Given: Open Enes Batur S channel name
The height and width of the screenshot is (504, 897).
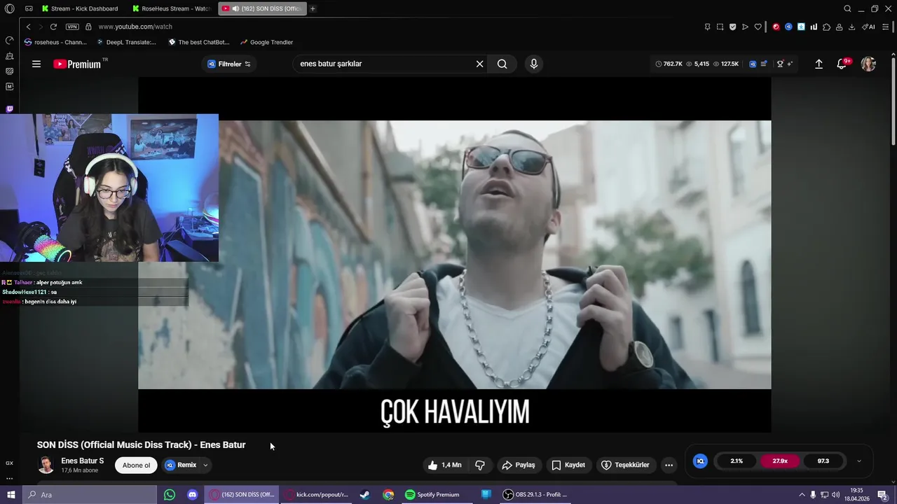Looking at the screenshot, I should [x=82, y=461].
